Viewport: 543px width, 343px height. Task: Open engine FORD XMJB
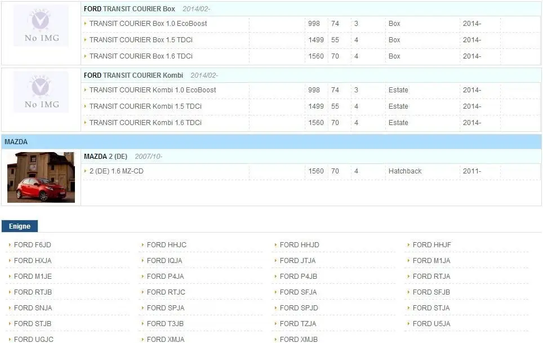[x=299, y=339]
